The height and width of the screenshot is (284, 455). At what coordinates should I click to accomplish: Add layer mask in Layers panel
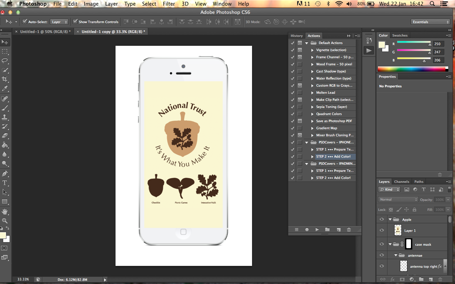tap(402, 280)
